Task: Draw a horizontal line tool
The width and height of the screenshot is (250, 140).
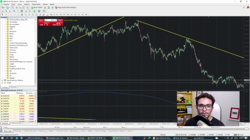Action: [x=15, y=14]
